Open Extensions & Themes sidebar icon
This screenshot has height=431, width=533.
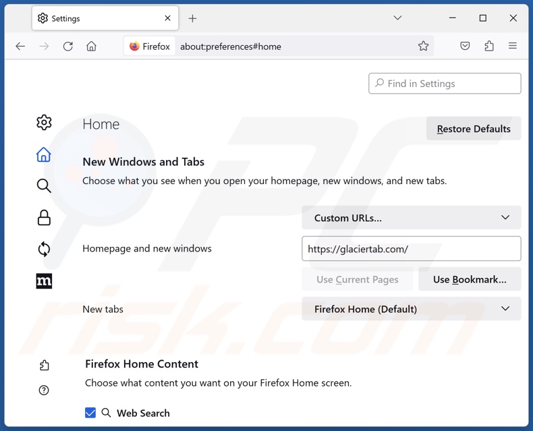44,366
